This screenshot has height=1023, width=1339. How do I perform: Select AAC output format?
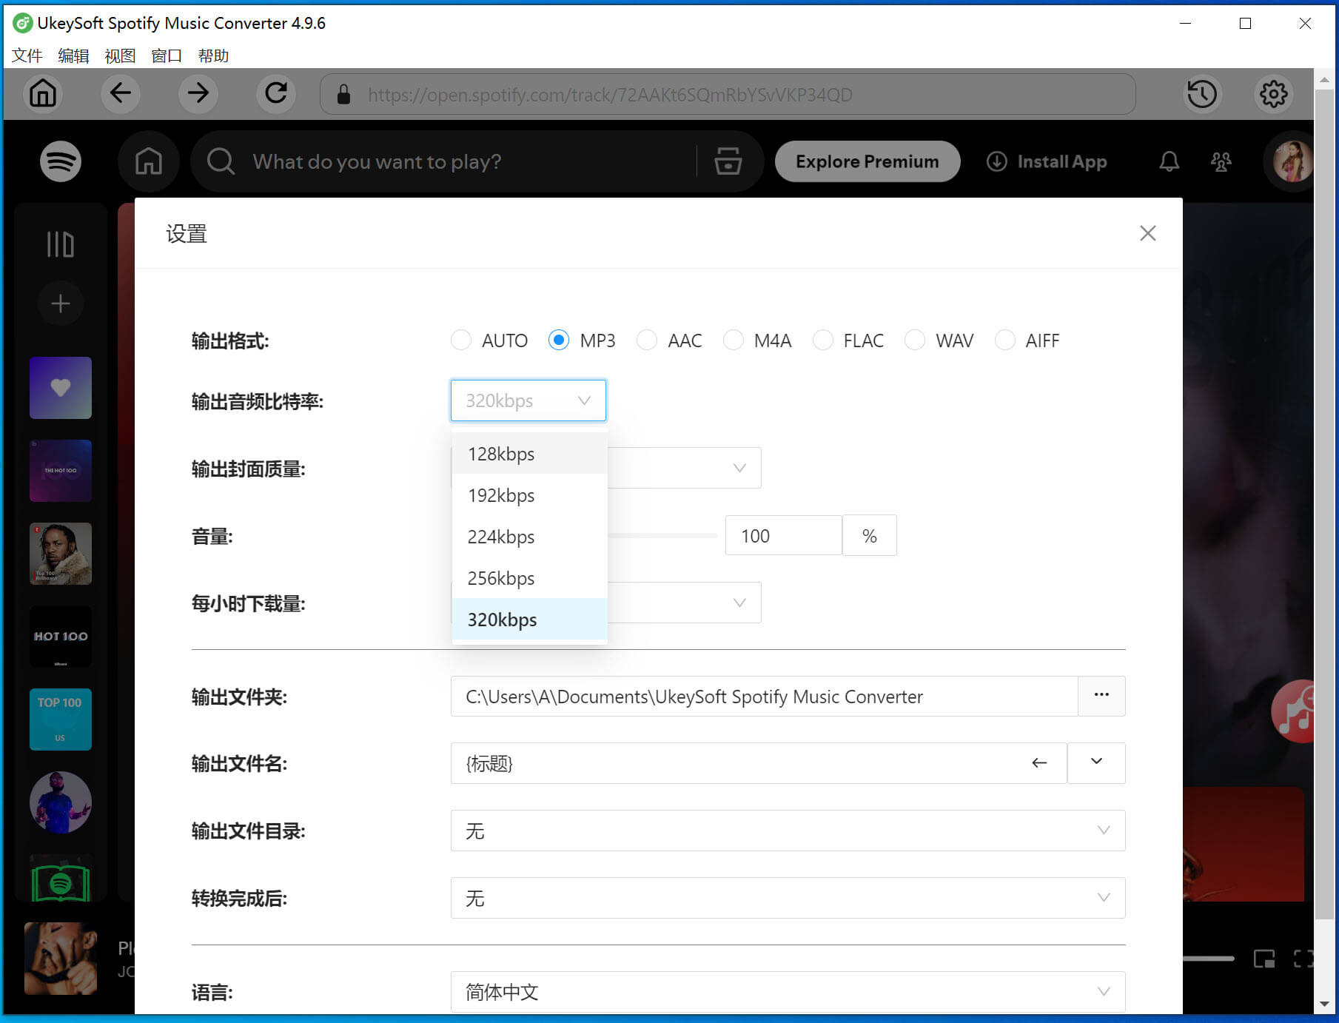(x=647, y=341)
